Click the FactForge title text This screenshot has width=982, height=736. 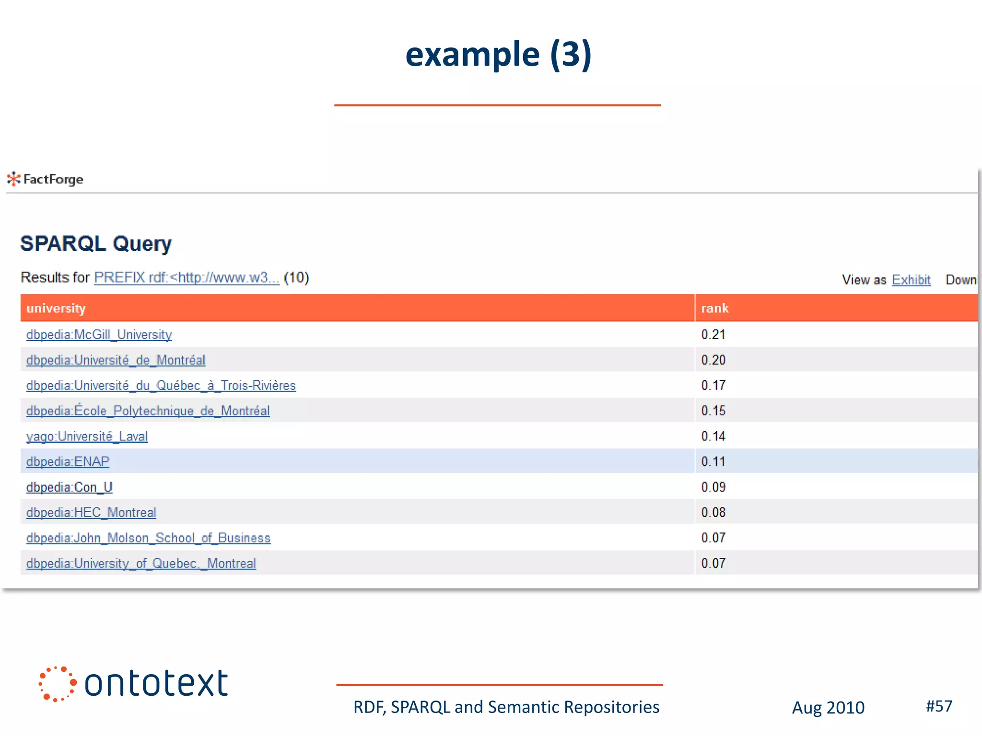[53, 179]
